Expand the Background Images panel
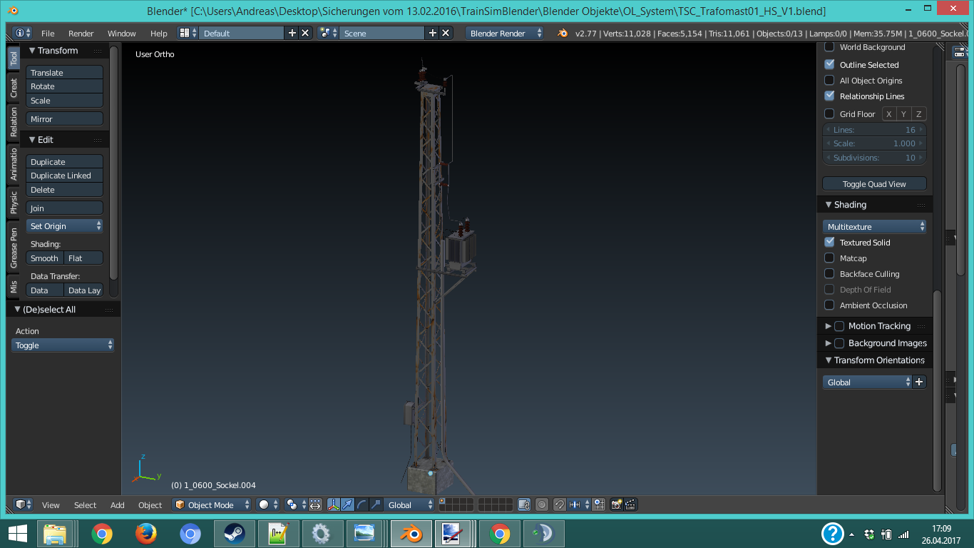Image resolution: width=974 pixels, height=548 pixels. 828,343
